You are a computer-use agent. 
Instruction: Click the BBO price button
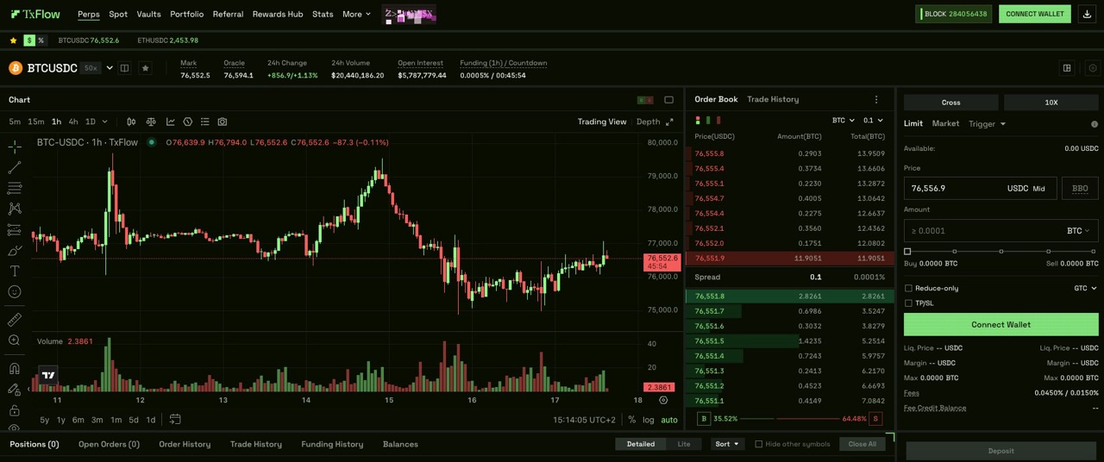pyautogui.click(x=1080, y=188)
